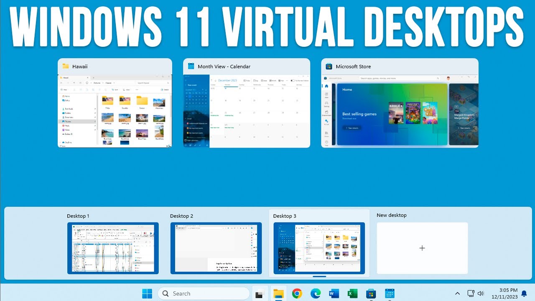Open Excel from the taskbar
535x301 pixels.
[352, 293]
